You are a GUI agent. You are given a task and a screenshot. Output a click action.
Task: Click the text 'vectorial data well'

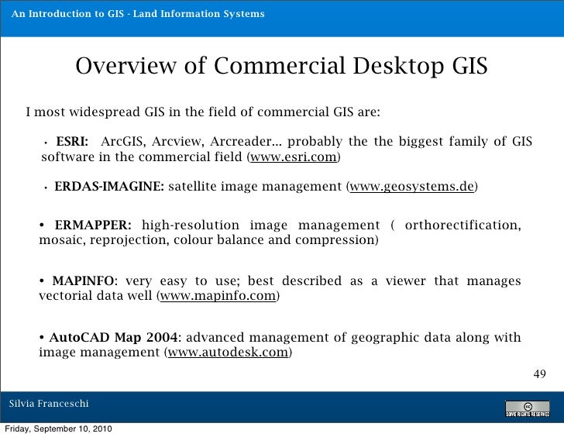tap(95, 296)
